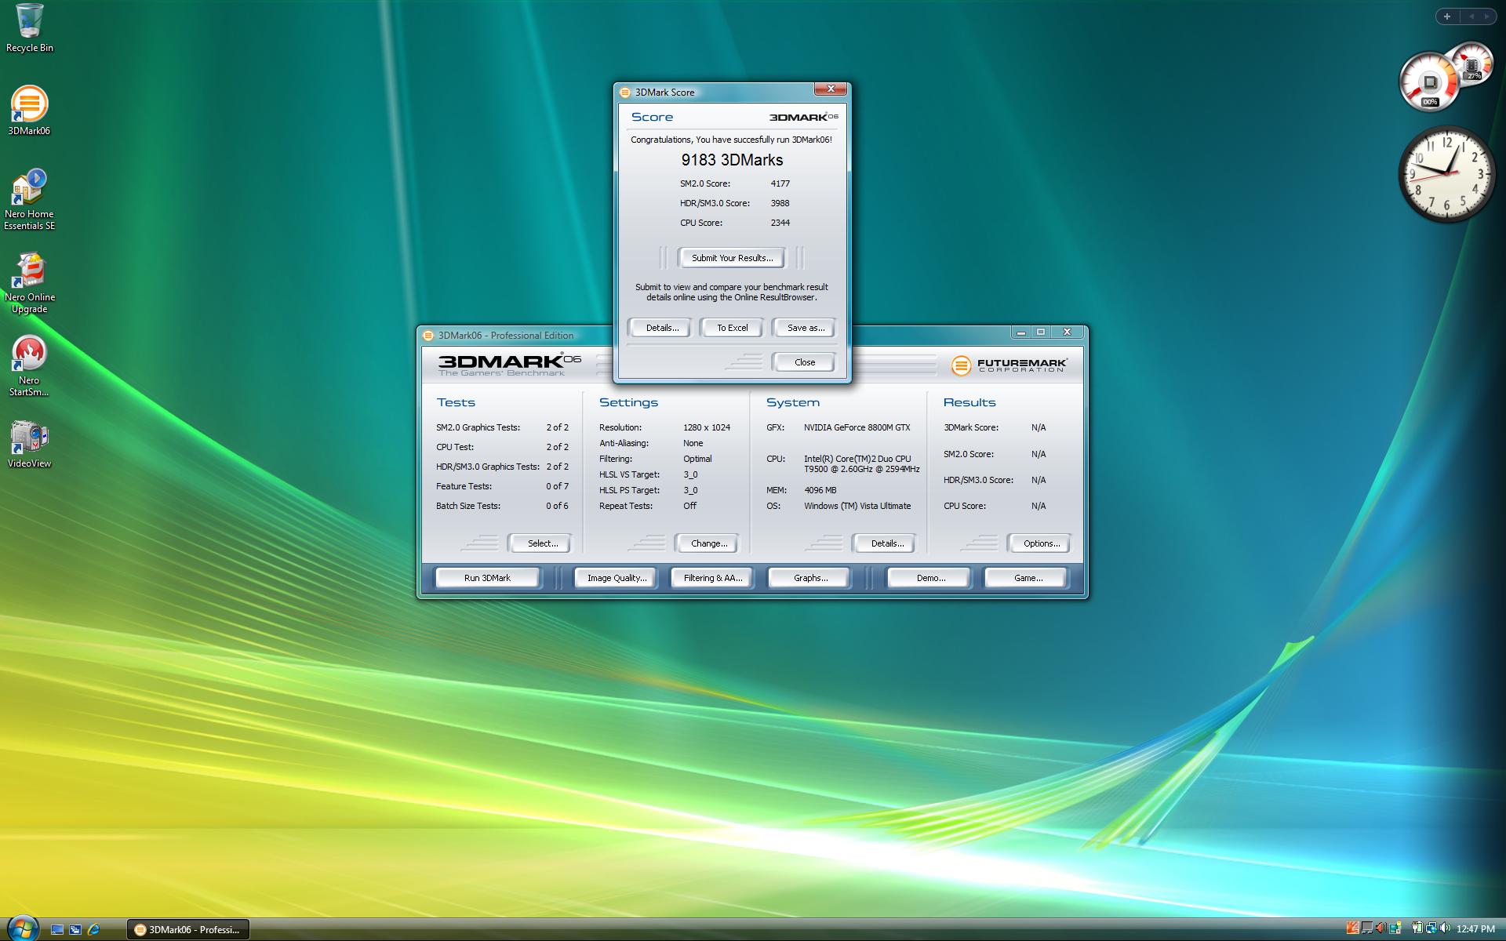
Task: Click the Switch between windows quick launch icon
Action: [75, 929]
